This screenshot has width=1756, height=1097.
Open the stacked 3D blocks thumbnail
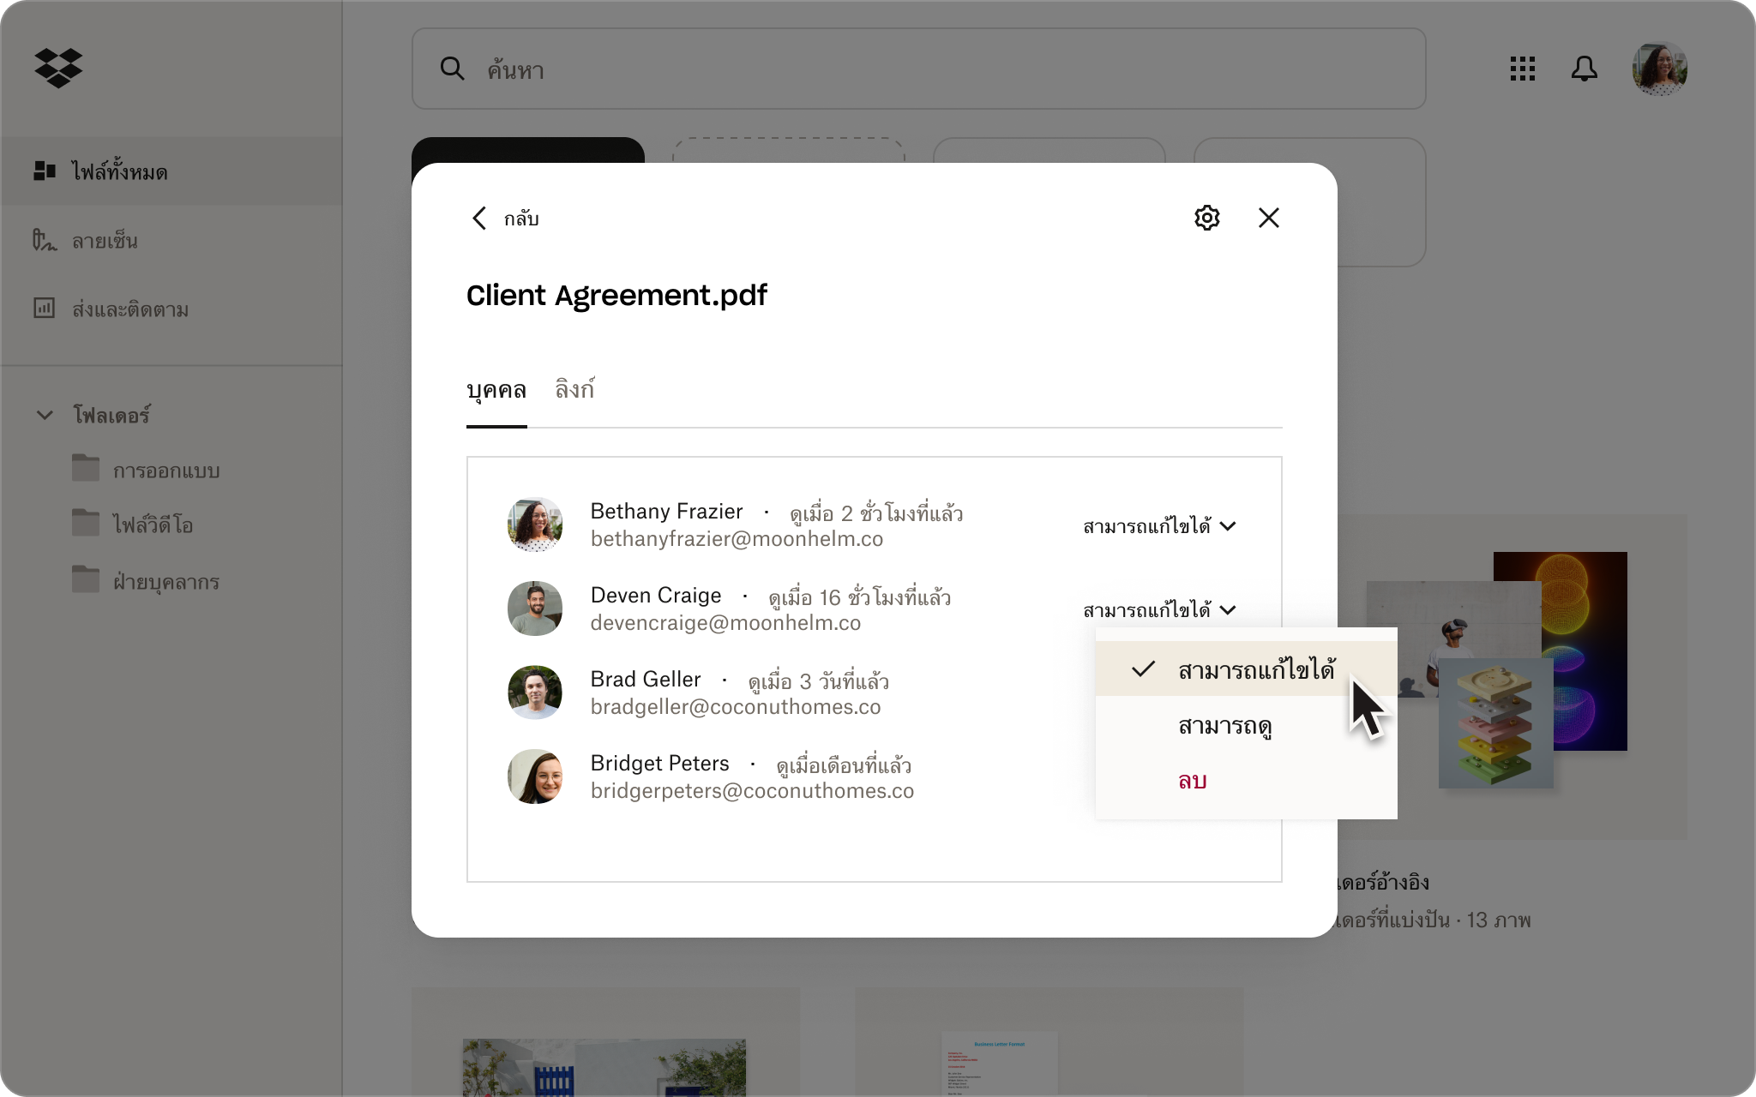pyautogui.click(x=1495, y=723)
